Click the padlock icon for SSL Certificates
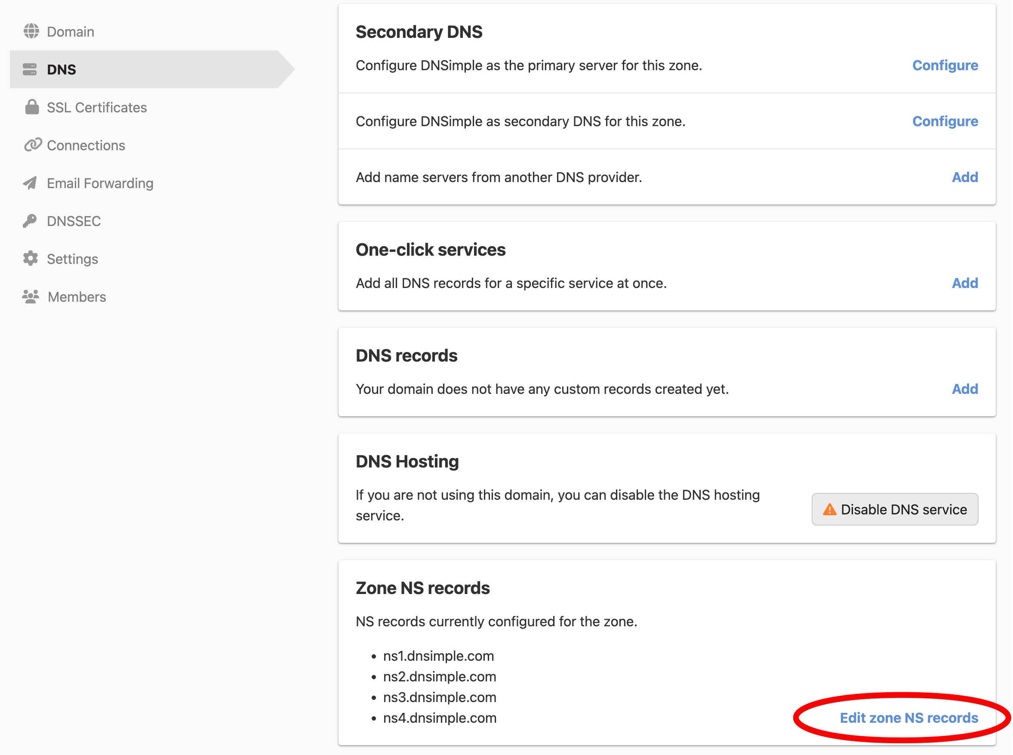1013x755 pixels. point(31,107)
